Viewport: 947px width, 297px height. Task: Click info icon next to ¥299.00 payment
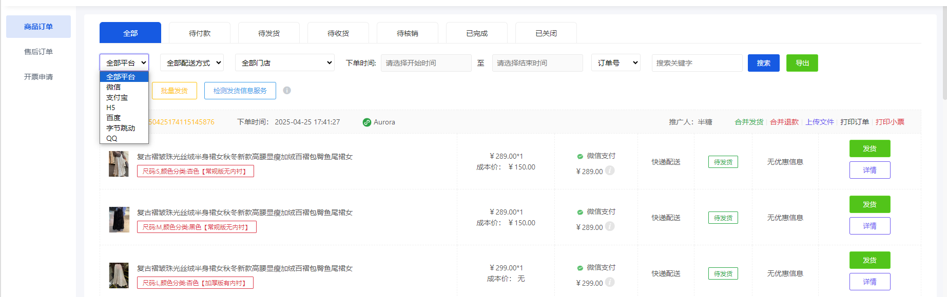[610, 282]
